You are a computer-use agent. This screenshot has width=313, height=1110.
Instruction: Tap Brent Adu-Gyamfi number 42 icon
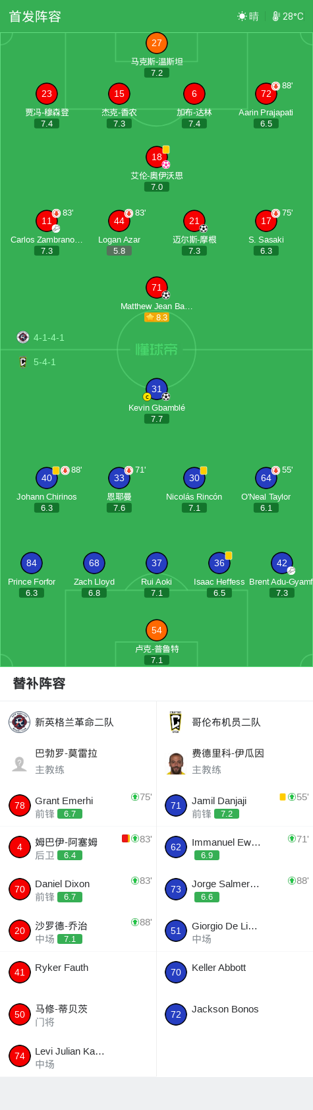(x=282, y=563)
